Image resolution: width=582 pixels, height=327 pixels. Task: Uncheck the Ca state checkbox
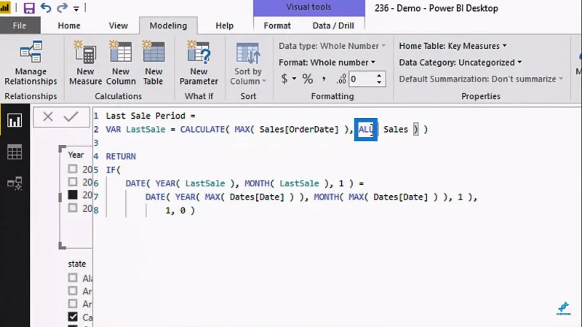tap(73, 317)
